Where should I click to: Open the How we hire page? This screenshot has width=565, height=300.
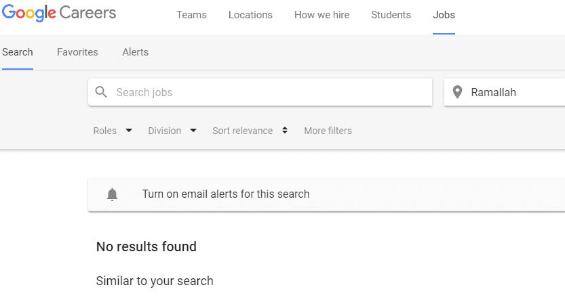(322, 15)
